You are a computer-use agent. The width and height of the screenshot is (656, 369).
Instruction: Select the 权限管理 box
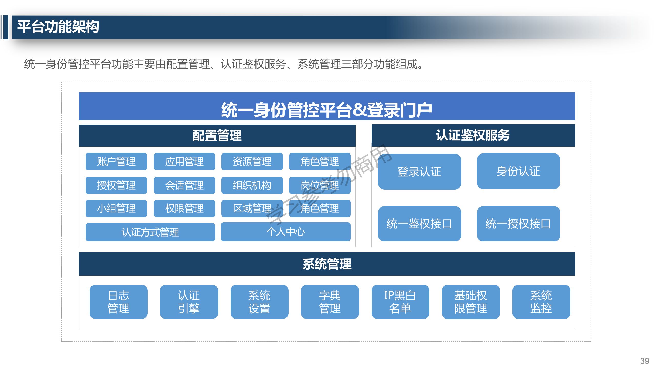pyautogui.click(x=184, y=208)
